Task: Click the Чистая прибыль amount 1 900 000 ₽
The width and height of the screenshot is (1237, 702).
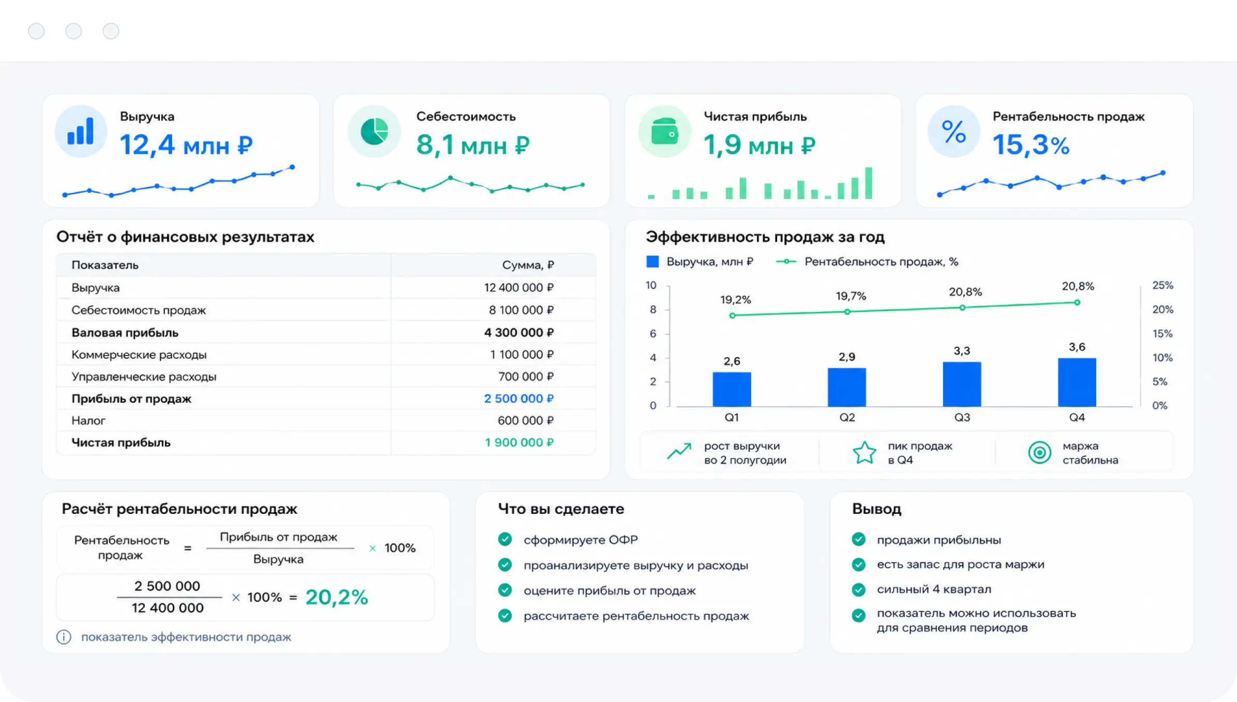Action: (x=519, y=442)
